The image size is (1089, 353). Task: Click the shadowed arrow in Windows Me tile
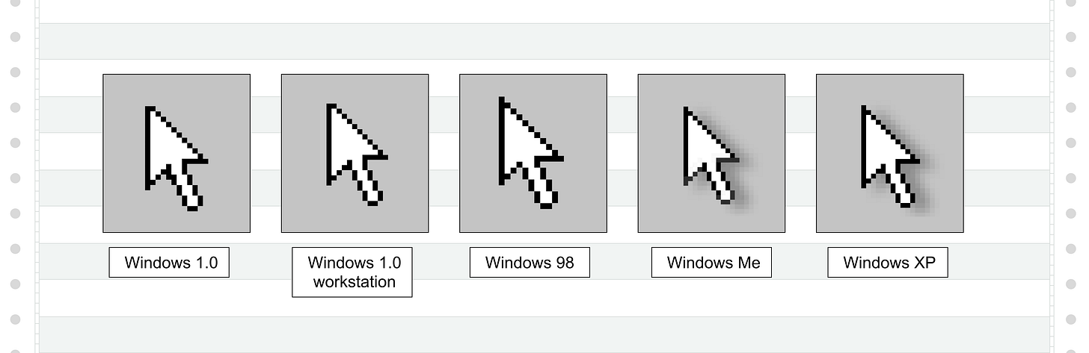(717, 157)
